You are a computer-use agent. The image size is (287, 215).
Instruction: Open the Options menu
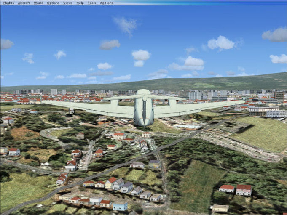(53, 3)
